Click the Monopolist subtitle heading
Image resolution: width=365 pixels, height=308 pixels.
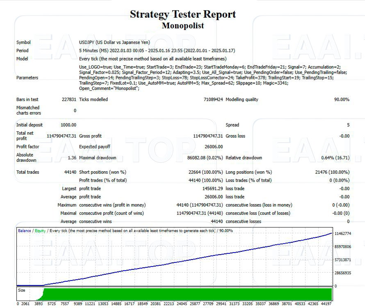(x=182, y=25)
